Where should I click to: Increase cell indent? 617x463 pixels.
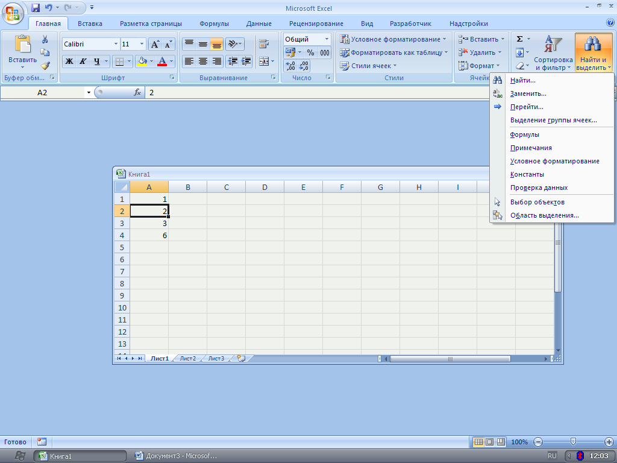[246, 61]
